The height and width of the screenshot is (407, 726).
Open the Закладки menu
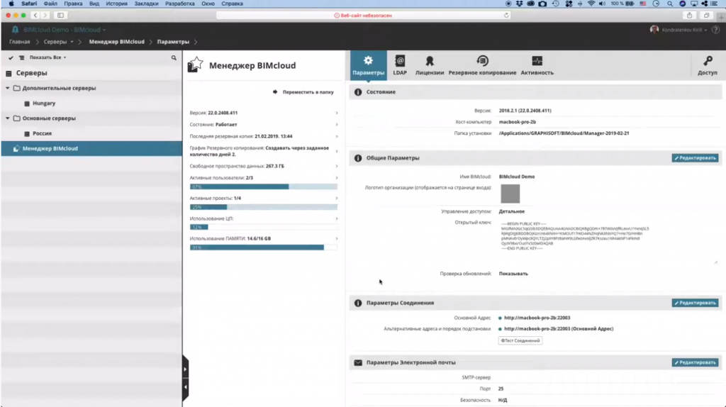[146, 4]
